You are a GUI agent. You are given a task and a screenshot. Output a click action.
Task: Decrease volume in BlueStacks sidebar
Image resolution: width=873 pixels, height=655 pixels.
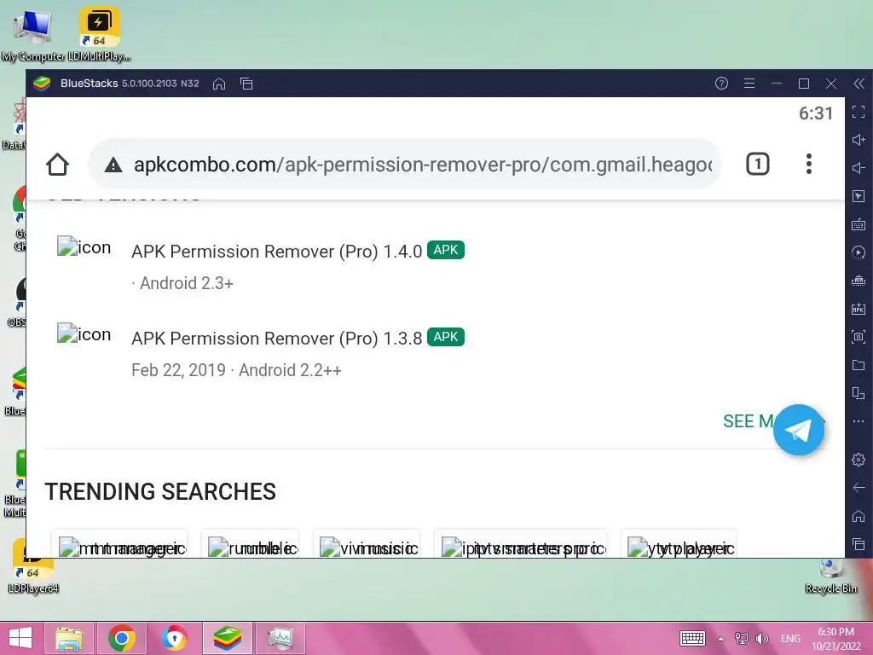(859, 168)
